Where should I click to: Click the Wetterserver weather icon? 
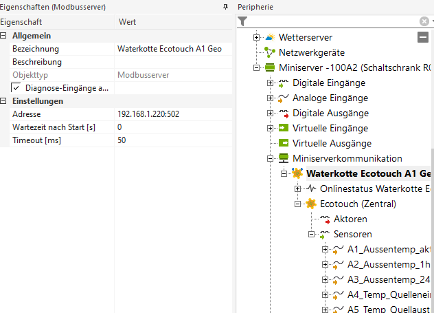point(270,37)
